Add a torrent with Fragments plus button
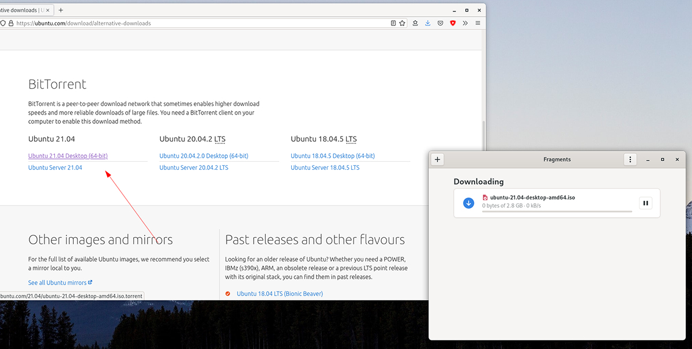The width and height of the screenshot is (692, 349). click(x=438, y=160)
